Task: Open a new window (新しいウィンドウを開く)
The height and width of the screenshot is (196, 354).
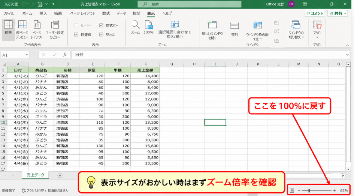Action: pos(212,30)
